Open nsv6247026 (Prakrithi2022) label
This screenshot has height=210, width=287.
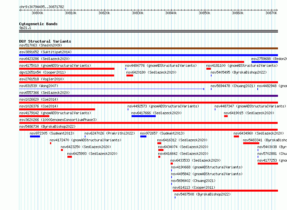[x=110, y=133]
